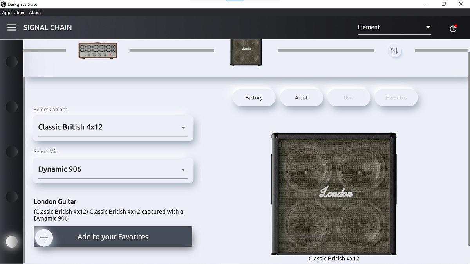Image resolution: width=470 pixels, height=264 pixels.
Task: Click the amp head in signal chain
Action: [x=98, y=51]
